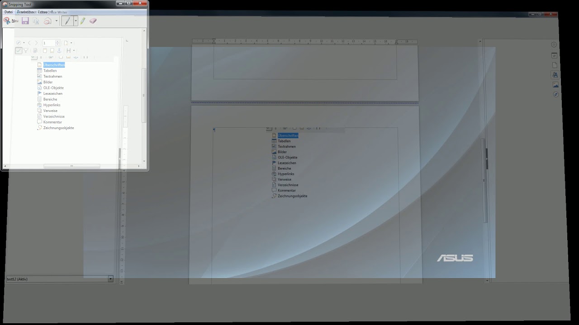
Task: Click the anchor icon in captured navigator
Action: point(59,51)
